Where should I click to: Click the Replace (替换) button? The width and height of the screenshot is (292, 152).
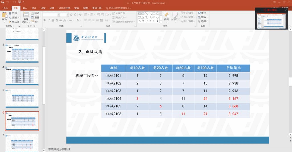pyautogui.click(x=203, y=17)
